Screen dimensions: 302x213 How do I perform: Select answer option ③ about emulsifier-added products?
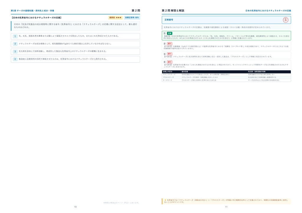tap(75, 51)
